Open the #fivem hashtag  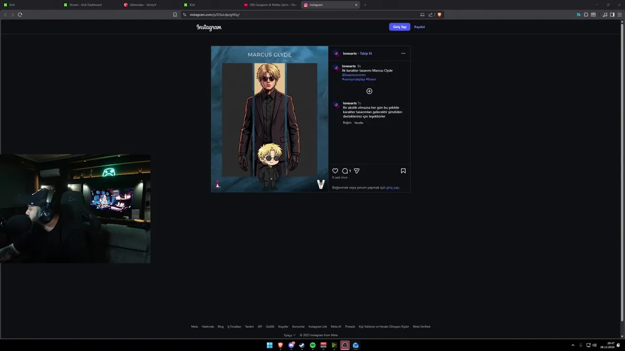tap(371, 79)
